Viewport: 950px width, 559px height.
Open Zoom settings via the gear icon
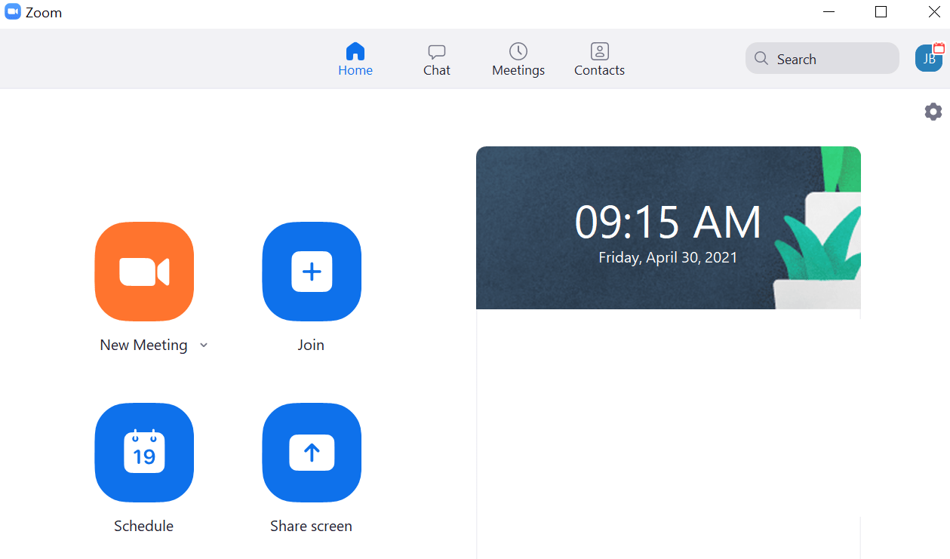pos(933,111)
